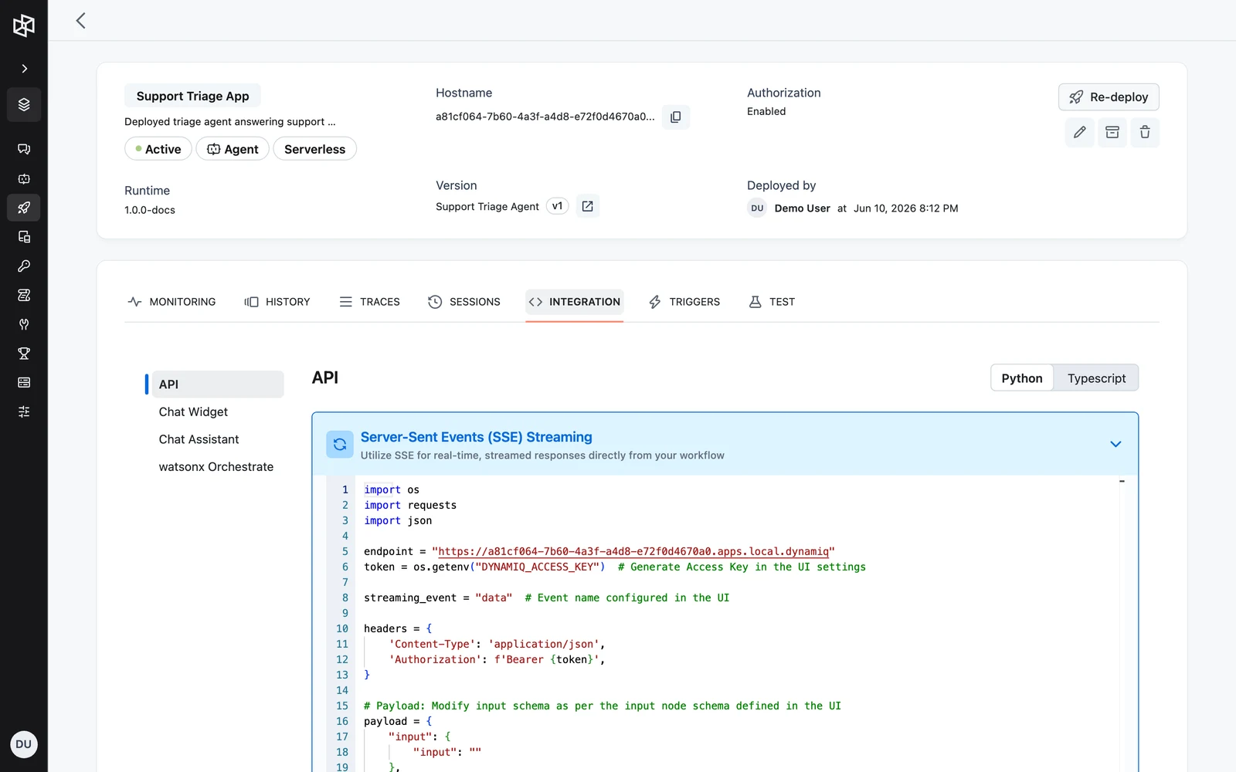Switch to the Test tab
This screenshot has height=772, width=1236.
click(x=772, y=302)
